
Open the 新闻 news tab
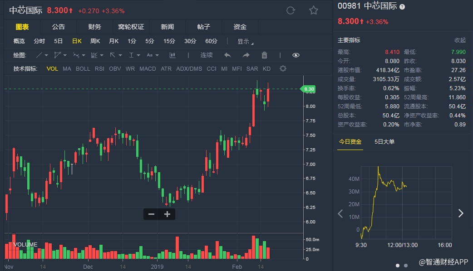[x=168, y=27]
